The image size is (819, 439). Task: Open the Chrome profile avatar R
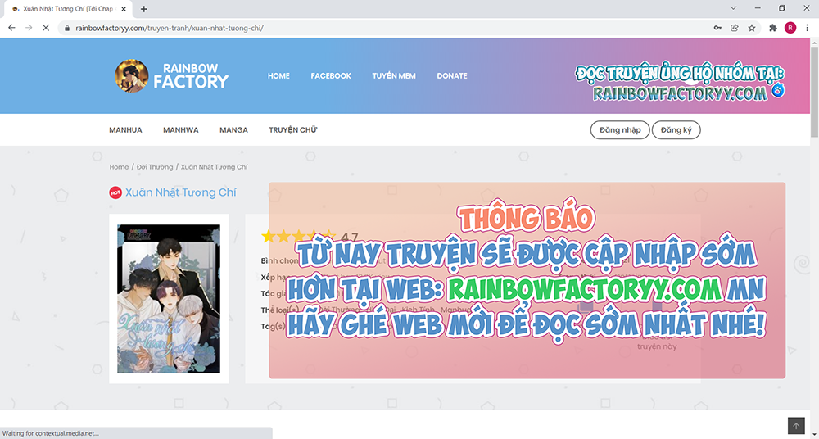(790, 27)
